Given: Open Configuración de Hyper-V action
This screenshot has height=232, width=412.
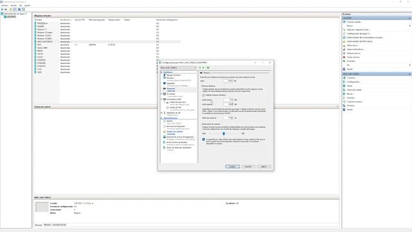Looking at the screenshot, I should [x=359, y=34].
